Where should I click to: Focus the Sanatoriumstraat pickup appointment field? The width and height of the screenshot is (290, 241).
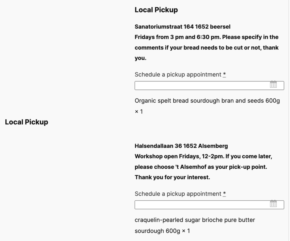tap(209, 85)
